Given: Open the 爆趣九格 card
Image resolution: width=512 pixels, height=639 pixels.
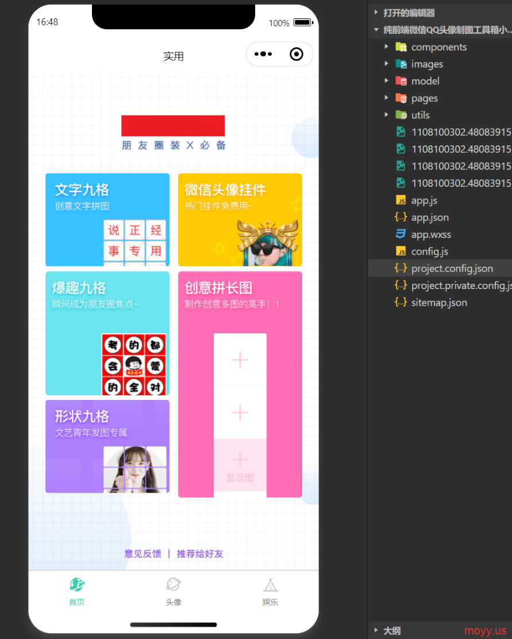Looking at the screenshot, I should pyautogui.click(x=107, y=333).
